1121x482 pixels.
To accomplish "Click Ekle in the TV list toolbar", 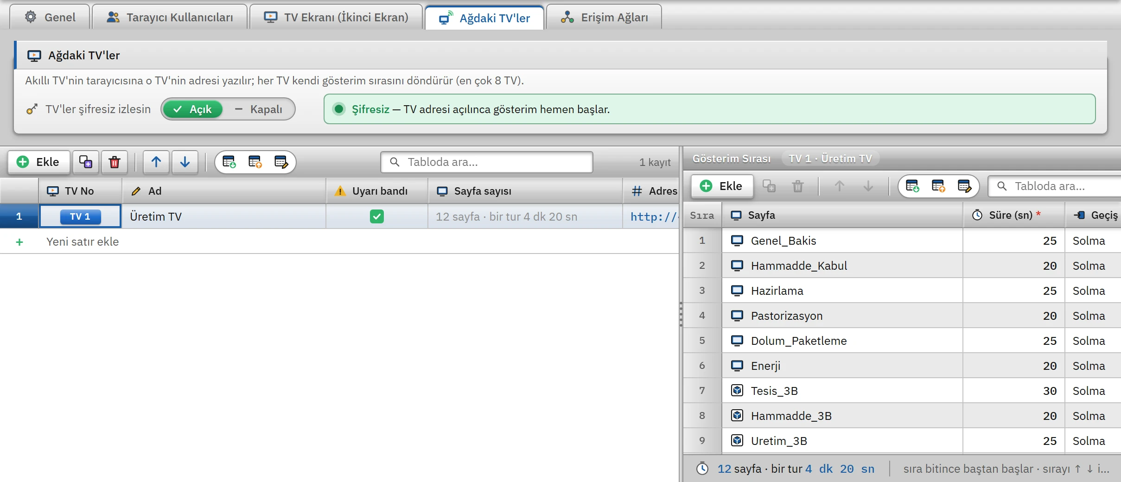I will point(38,162).
